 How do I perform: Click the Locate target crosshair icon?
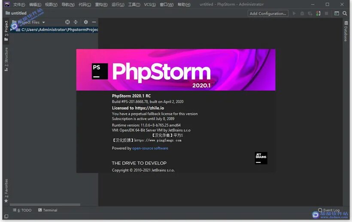tap(67, 22)
